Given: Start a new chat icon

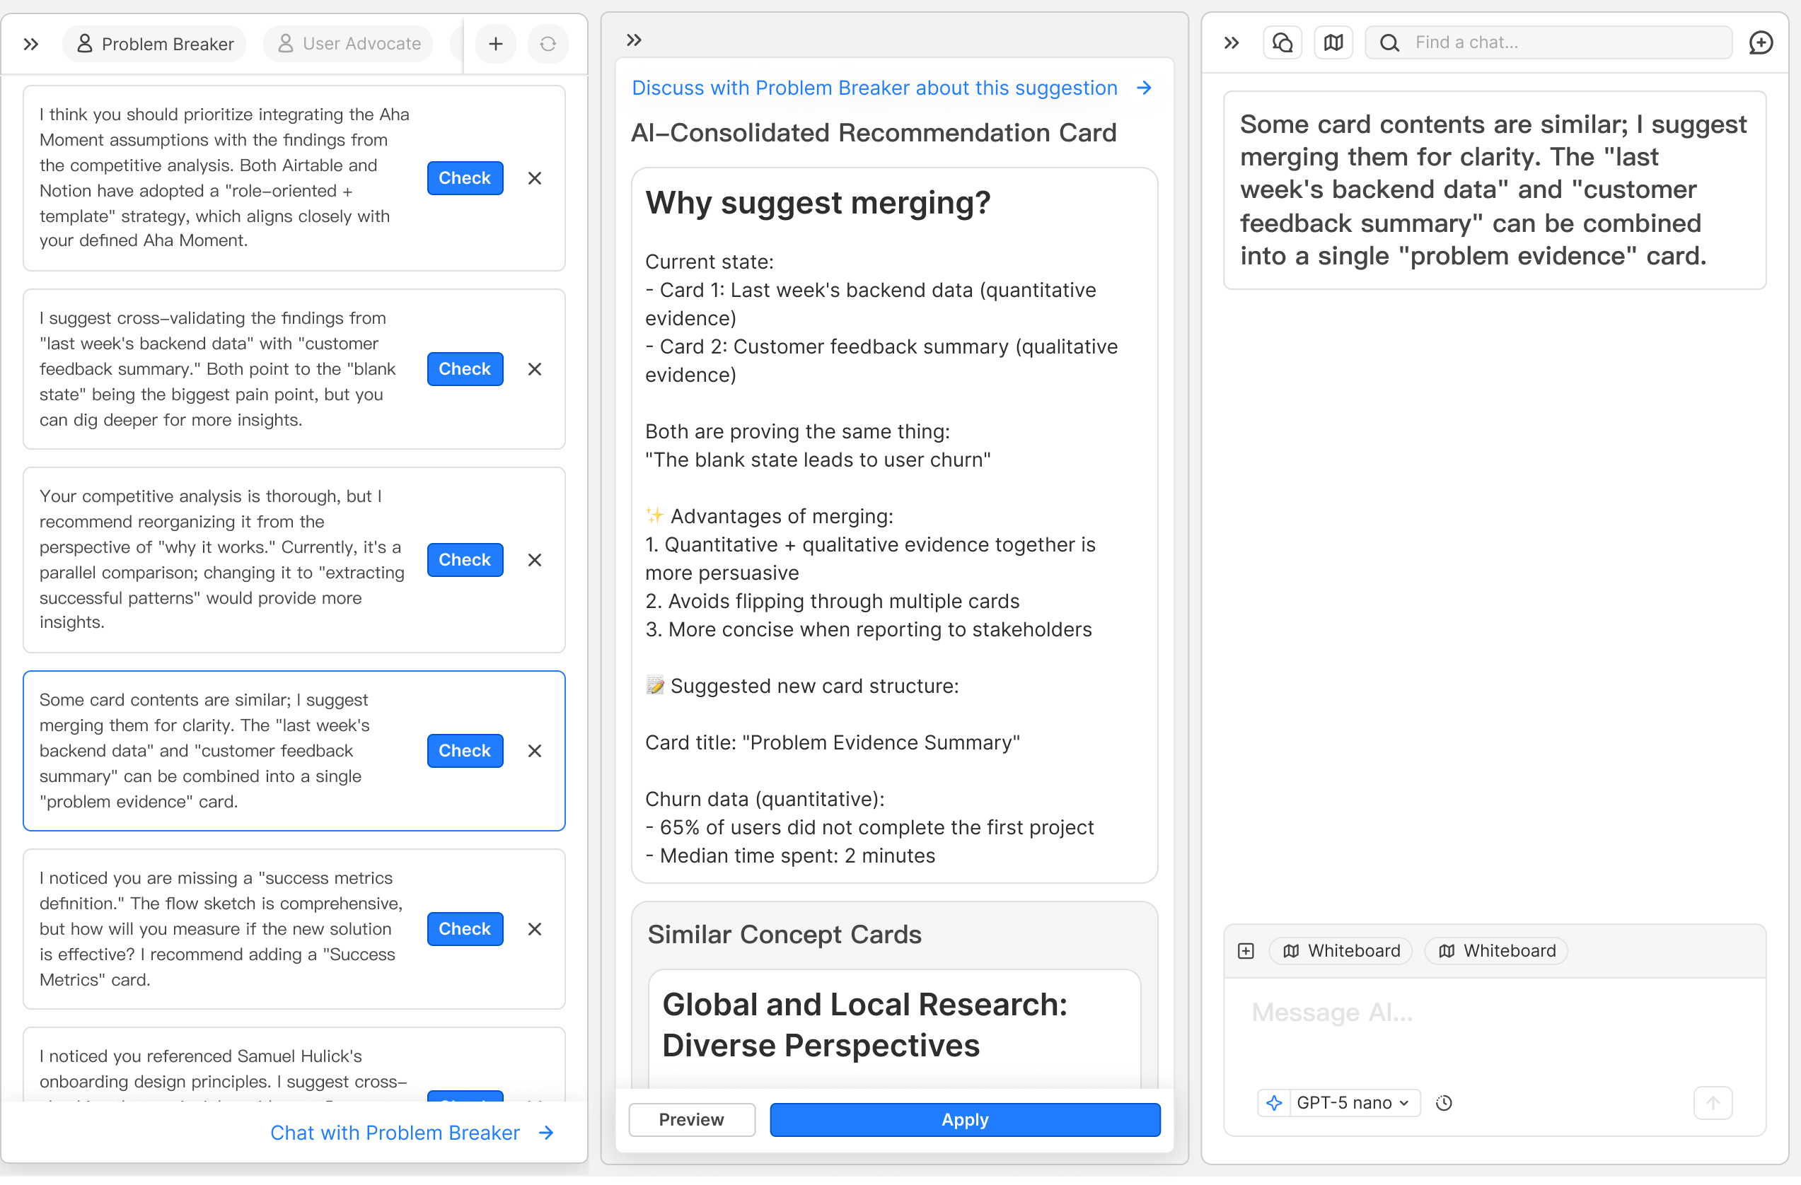Looking at the screenshot, I should [1761, 42].
